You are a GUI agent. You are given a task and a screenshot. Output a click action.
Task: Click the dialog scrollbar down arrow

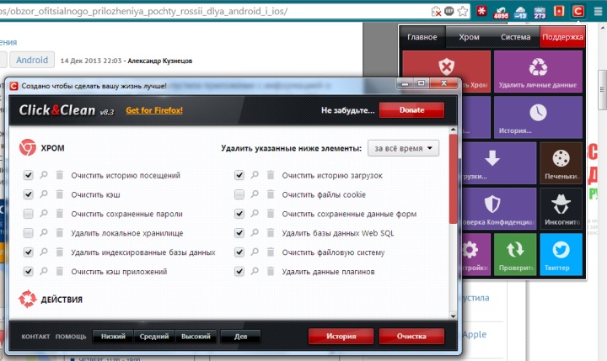pos(454,316)
